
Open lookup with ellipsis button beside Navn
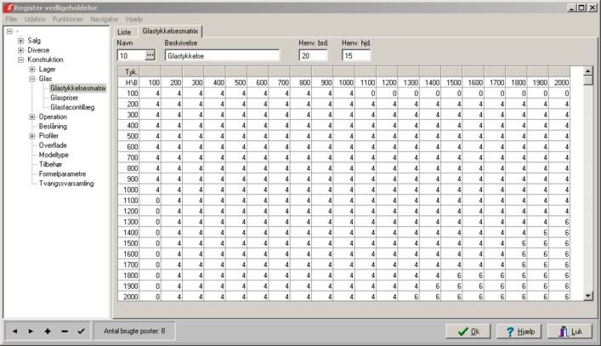150,55
